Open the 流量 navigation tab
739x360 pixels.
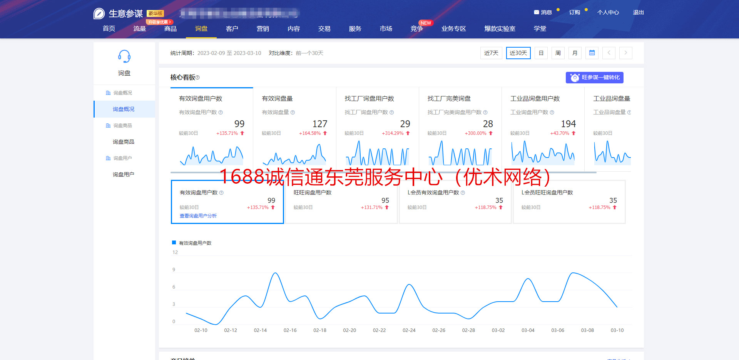[139, 29]
